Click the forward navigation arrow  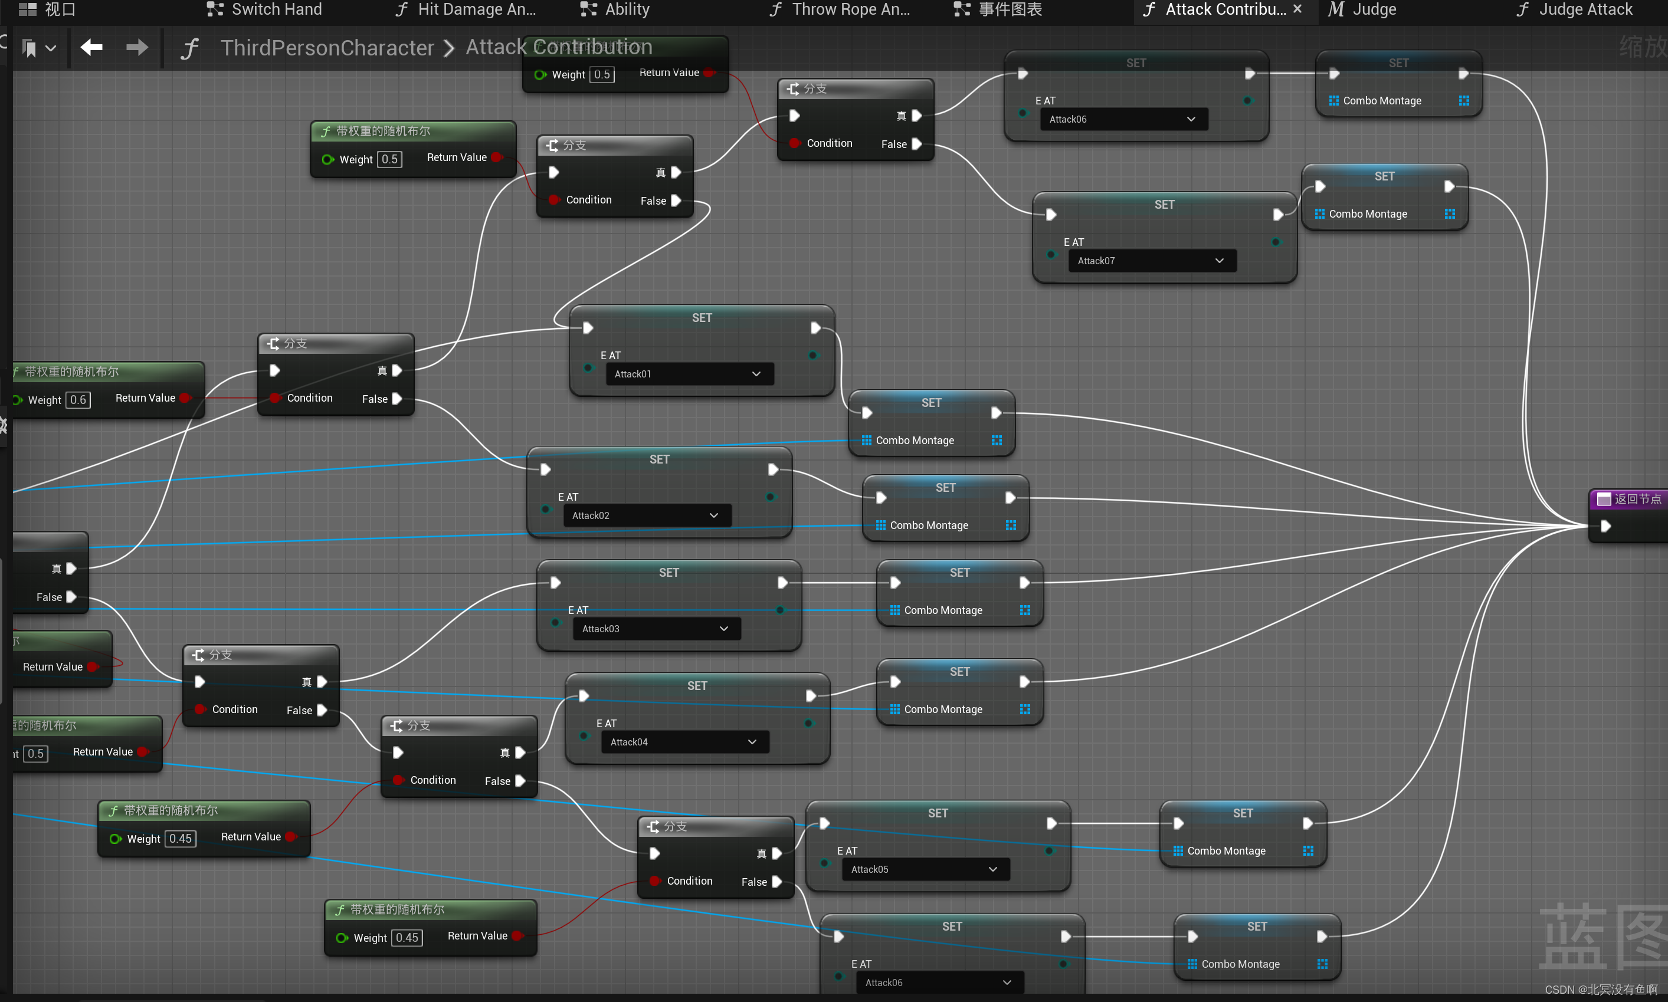coord(137,47)
